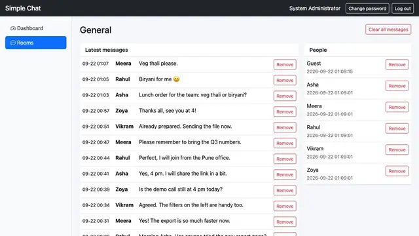Screen dimensions: 419x236
Task: Remove Asha from People list
Action: [397, 86]
